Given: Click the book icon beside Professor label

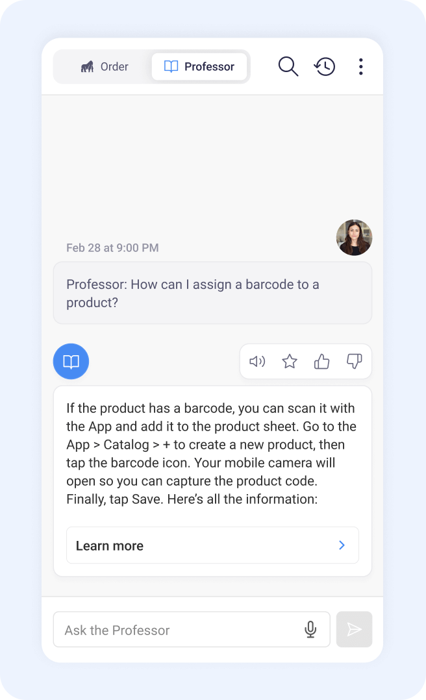Looking at the screenshot, I should (171, 66).
